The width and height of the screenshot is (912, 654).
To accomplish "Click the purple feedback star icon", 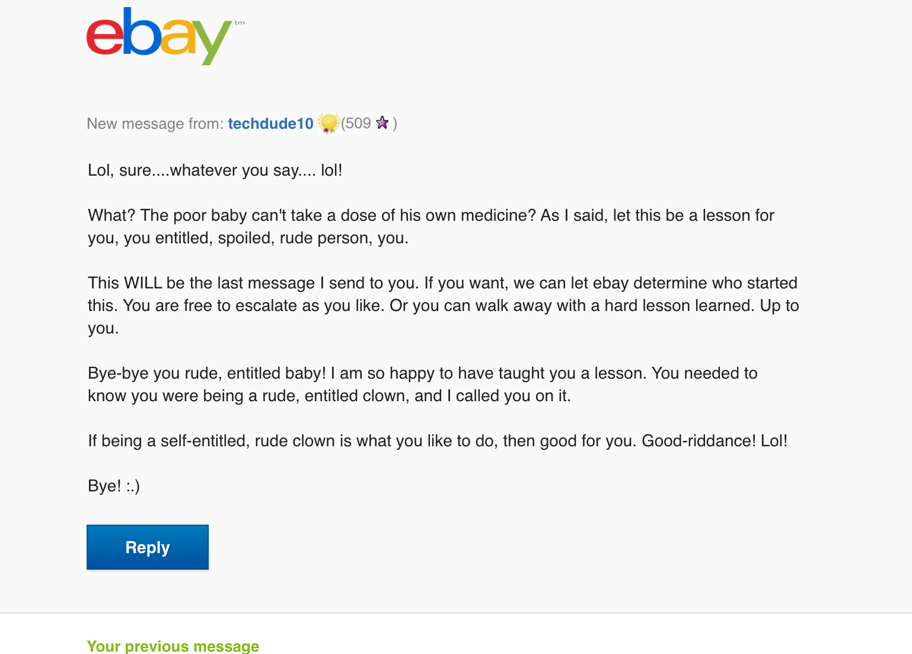I will pyautogui.click(x=382, y=123).
